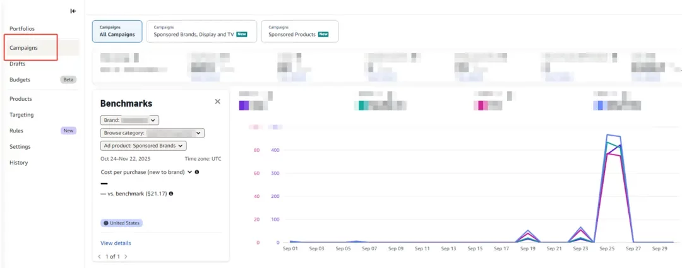This screenshot has width=682, height=268.
Task: Click the Sep 25 peak on chart
Action: [x=607, y=135]
